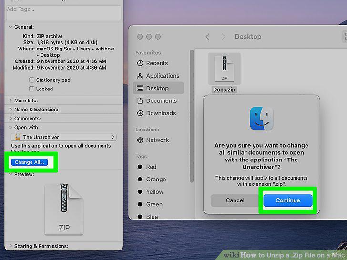Go forward with Finder forward arrow

coord(223,37)
